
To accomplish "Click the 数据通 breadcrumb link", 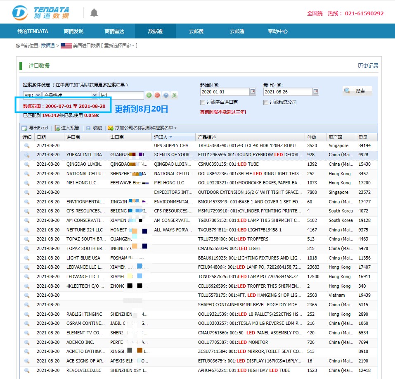I will 48,46.
